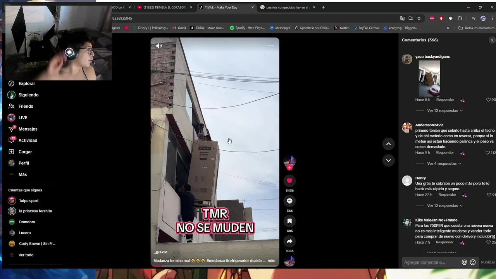Click video progress bar at bottom
Image resolution: width=496 pixels, height=279 pixels.
point(215,266)
